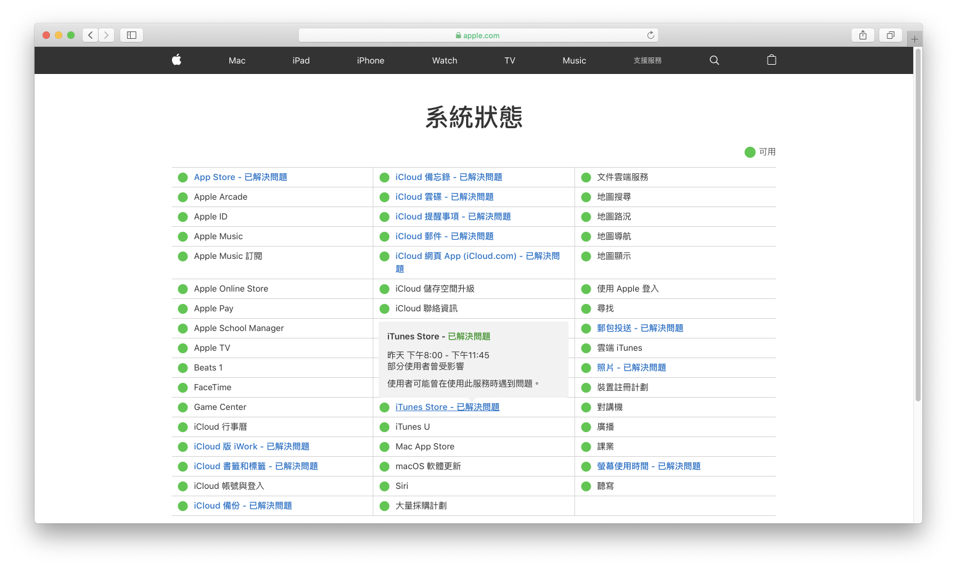
Task: Click Game Center status text
Action: [220, 407]
